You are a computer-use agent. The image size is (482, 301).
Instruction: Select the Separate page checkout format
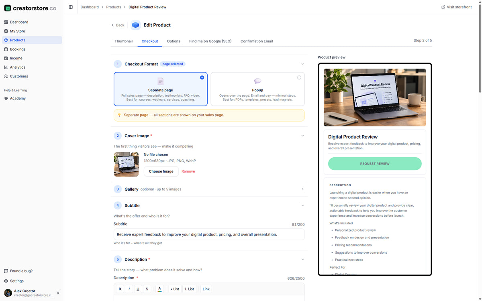(161, 89)
